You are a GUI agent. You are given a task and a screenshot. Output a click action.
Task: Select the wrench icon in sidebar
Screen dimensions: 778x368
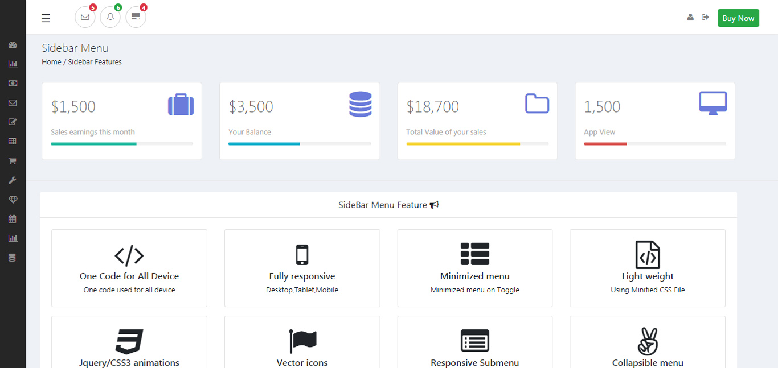click(13, 180)
